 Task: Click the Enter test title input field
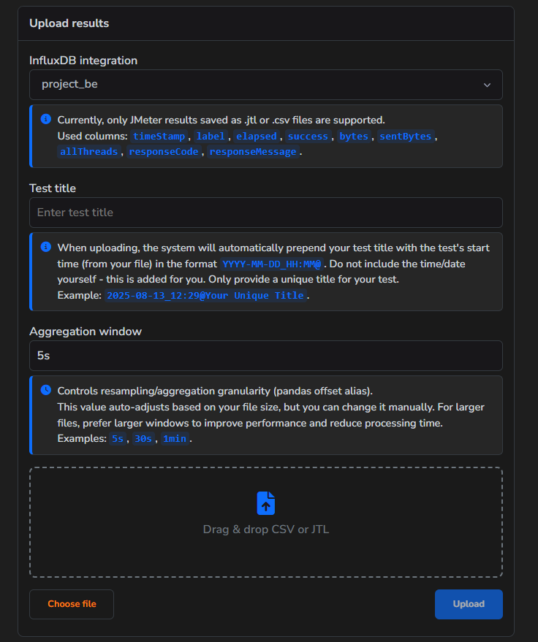266,213
